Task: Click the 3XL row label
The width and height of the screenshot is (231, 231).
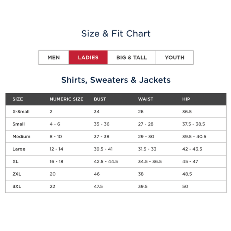Action: click(17, 186)
